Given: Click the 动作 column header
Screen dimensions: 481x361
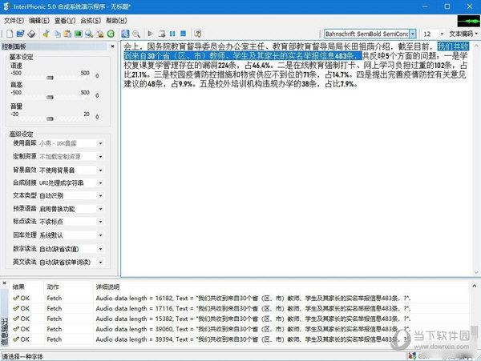Looking at the screenshot, I should pyautogui.click(x=53, y=287).
